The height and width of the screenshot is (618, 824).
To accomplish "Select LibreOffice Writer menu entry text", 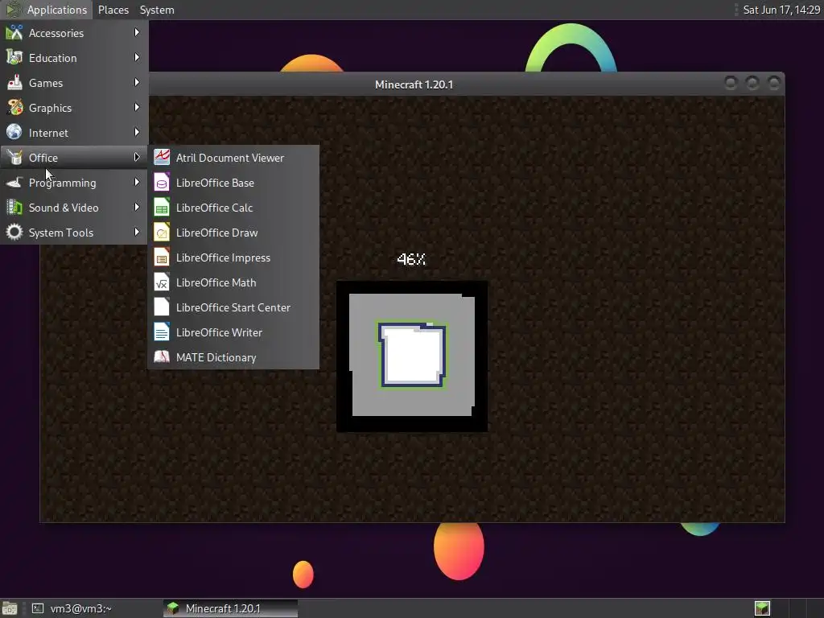I will point(219,332).
